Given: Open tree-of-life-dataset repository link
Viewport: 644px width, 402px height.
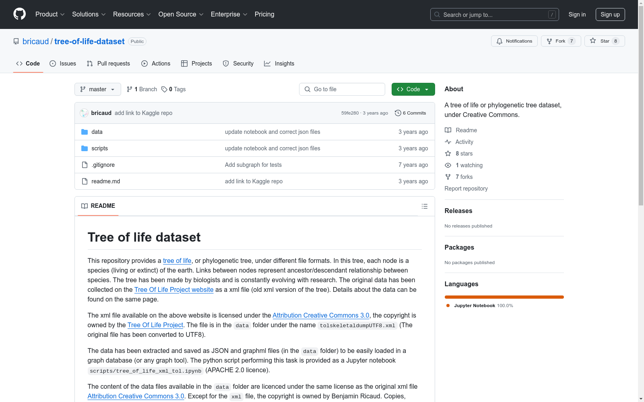Looking at the screenshot, I should 89,41.
